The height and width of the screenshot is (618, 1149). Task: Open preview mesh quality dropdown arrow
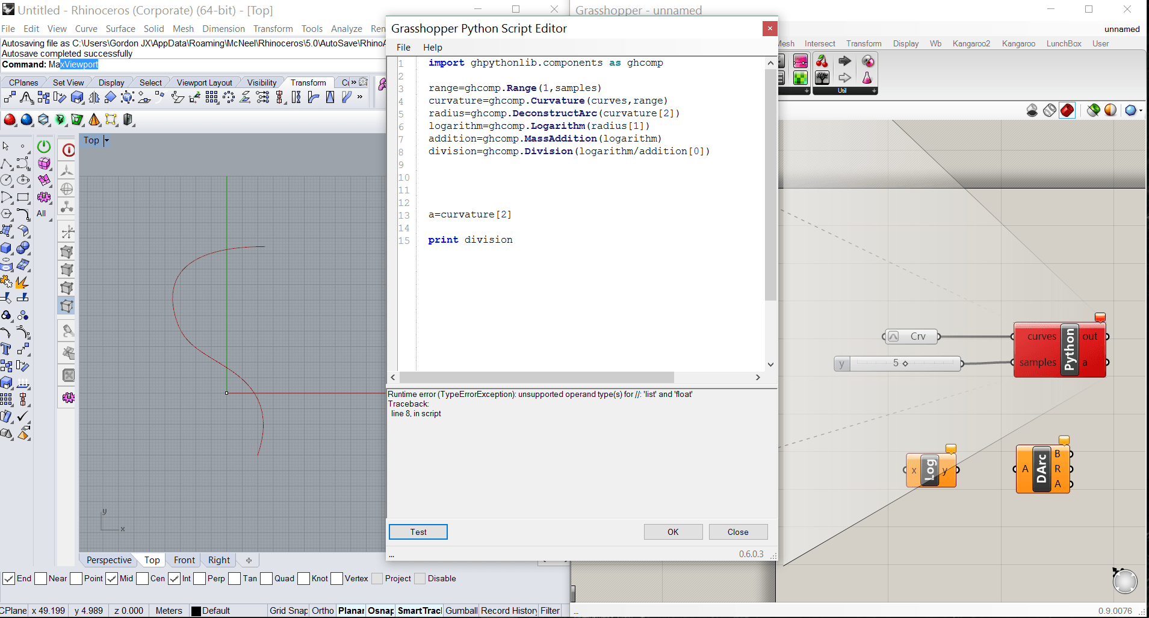click(1141, 110)
